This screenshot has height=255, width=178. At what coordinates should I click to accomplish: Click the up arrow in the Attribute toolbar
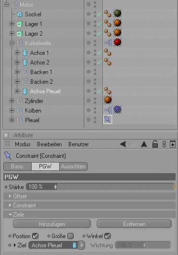tap(144, 144)
